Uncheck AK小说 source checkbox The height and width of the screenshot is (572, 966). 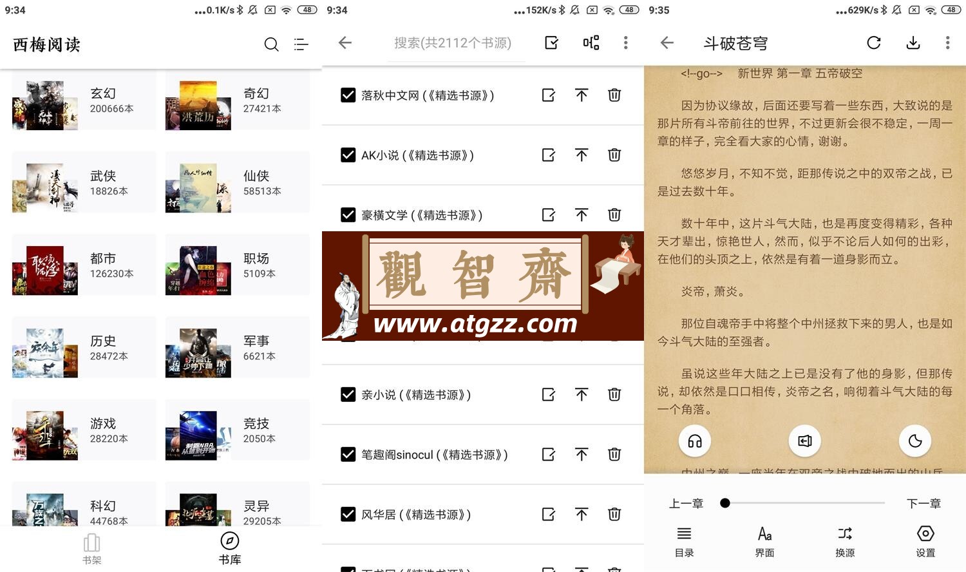[348, 155]
